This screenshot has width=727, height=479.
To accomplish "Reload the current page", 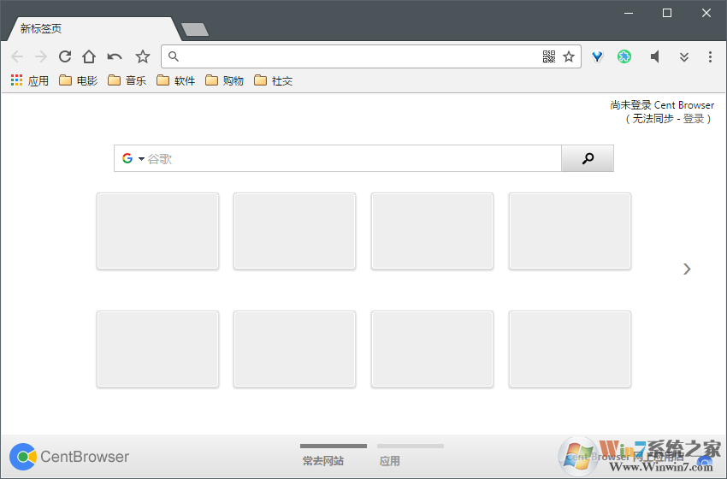I will tap(65, 56).
